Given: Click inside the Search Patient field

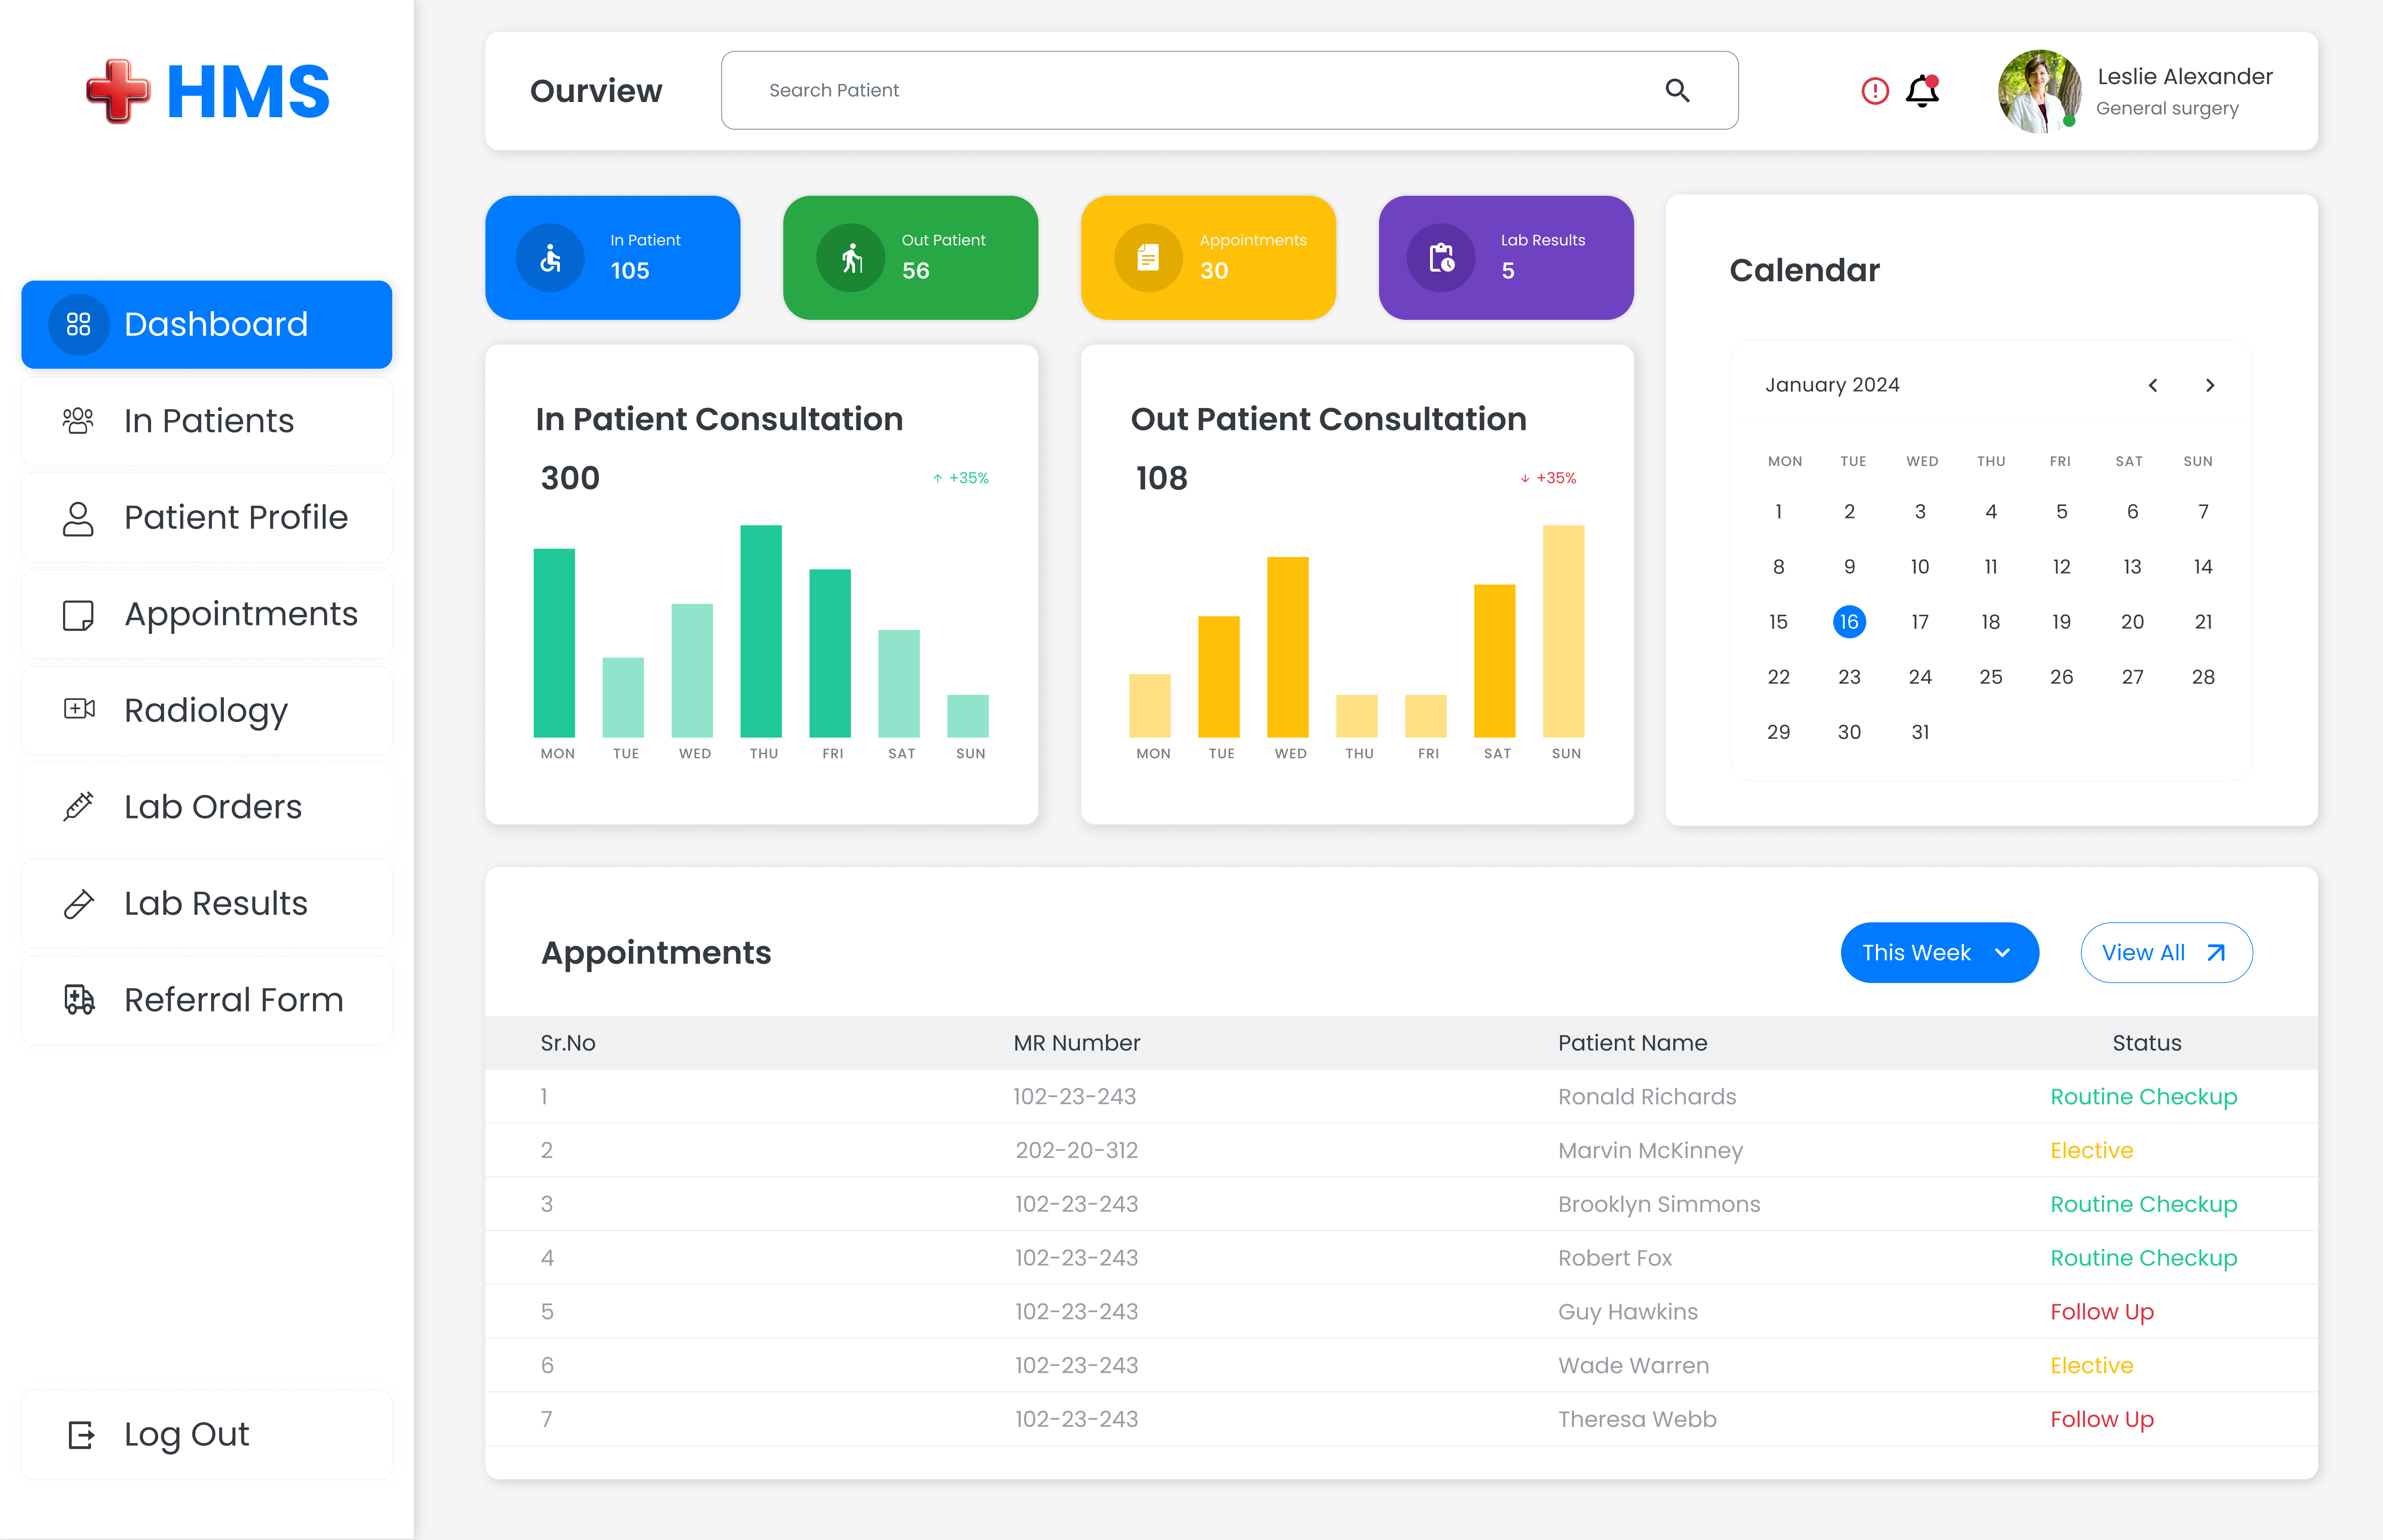Looking at the screenshot, I should (x=1100, y=90).
